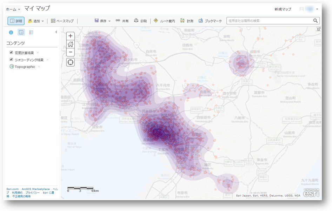Uncheck the 密度計算結果 layer checkbox
The height and width of the screenshot is (211, 332).
(x=11, y=53)
